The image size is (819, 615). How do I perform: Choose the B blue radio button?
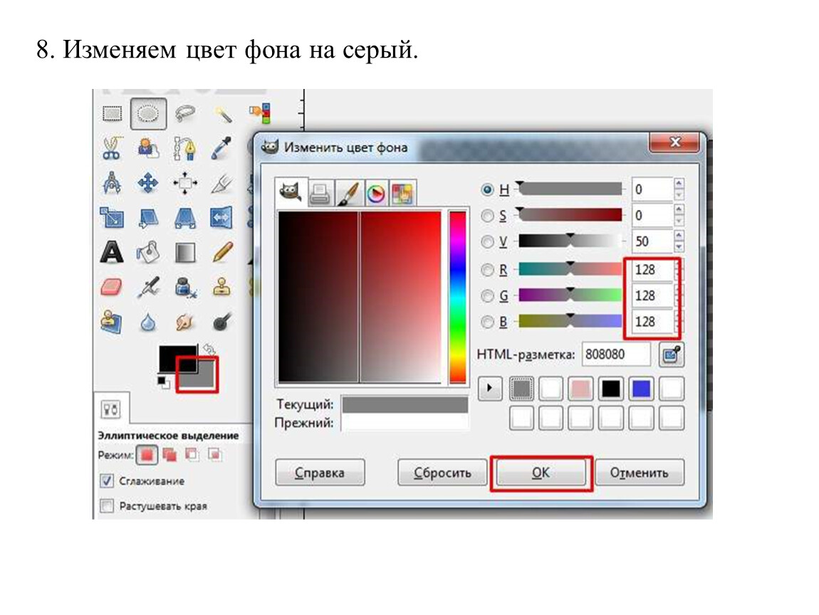pyautogui.click(x=487, y=322)
